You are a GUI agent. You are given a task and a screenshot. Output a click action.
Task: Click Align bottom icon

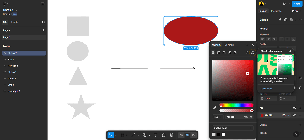click(x=293, y=39)
